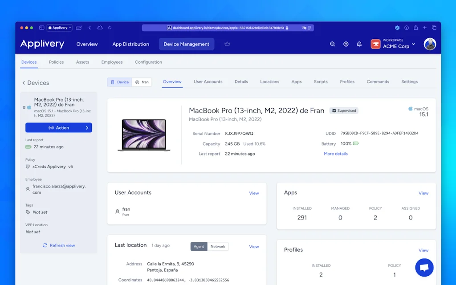The image size is (456, 285).
Task: Open the live chat bubble
Action: (424, 268)
